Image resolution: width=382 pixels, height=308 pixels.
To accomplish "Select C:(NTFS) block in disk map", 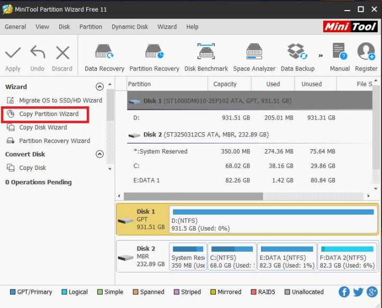I will coord(232,256).
